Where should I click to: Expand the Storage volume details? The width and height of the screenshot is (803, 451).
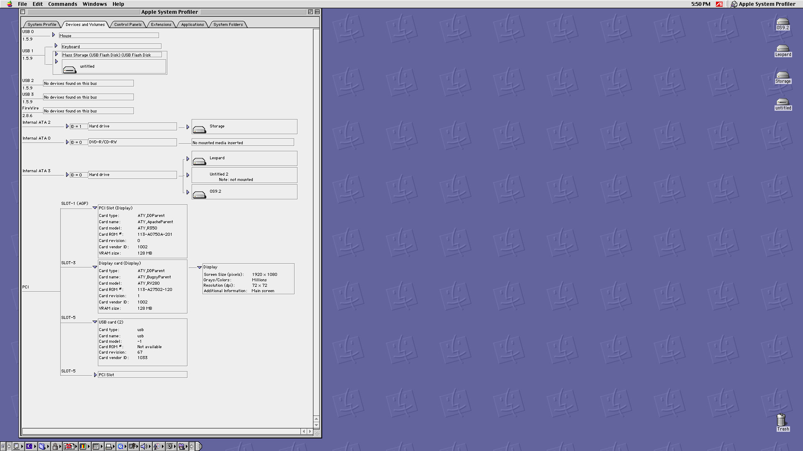pos(188,127)
